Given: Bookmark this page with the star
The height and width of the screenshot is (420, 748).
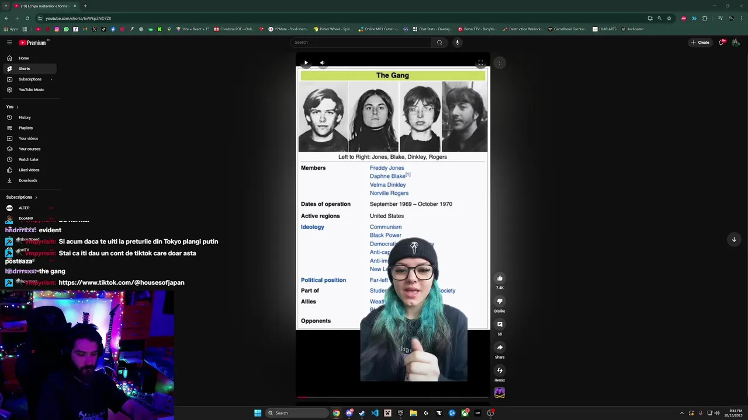Looking at the screenshot, I should point(669,18).
